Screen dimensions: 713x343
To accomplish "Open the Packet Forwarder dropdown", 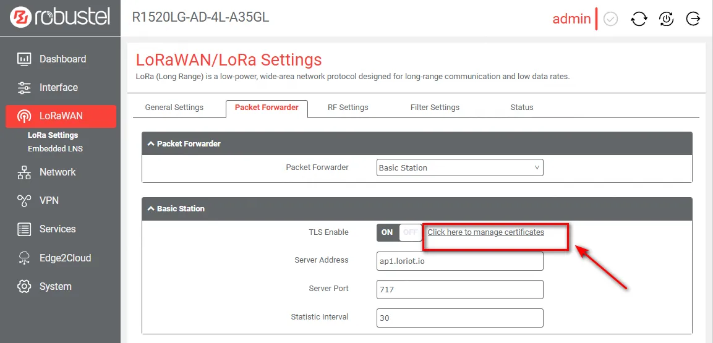I will tap(460, 167).
